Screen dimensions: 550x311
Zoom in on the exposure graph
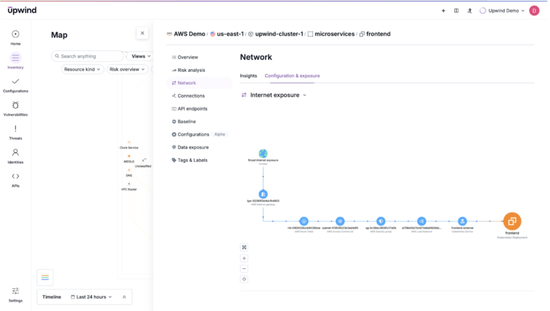coord(244,258)
